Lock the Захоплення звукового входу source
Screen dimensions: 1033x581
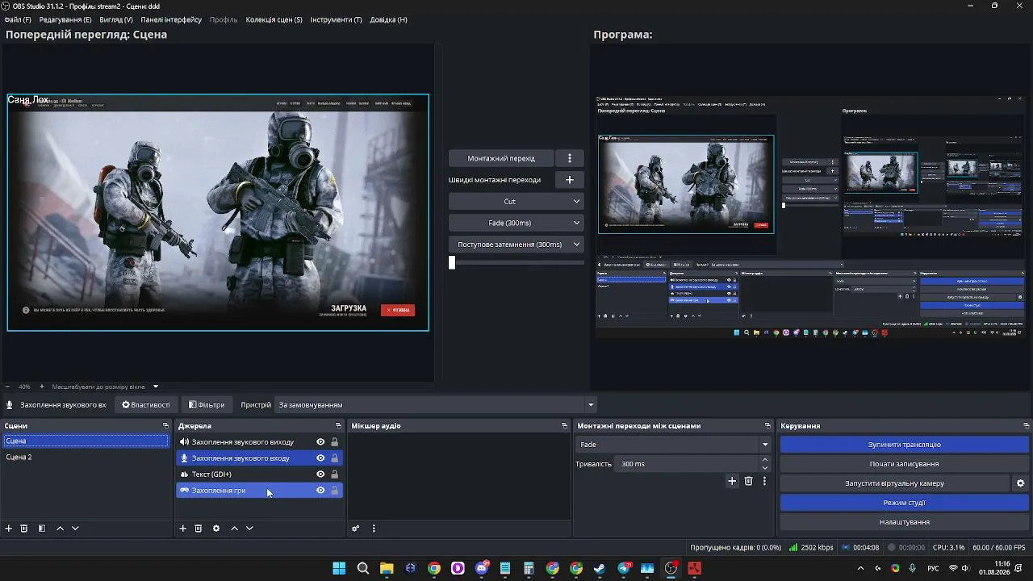pyautogui.click(x=335, y=458)
